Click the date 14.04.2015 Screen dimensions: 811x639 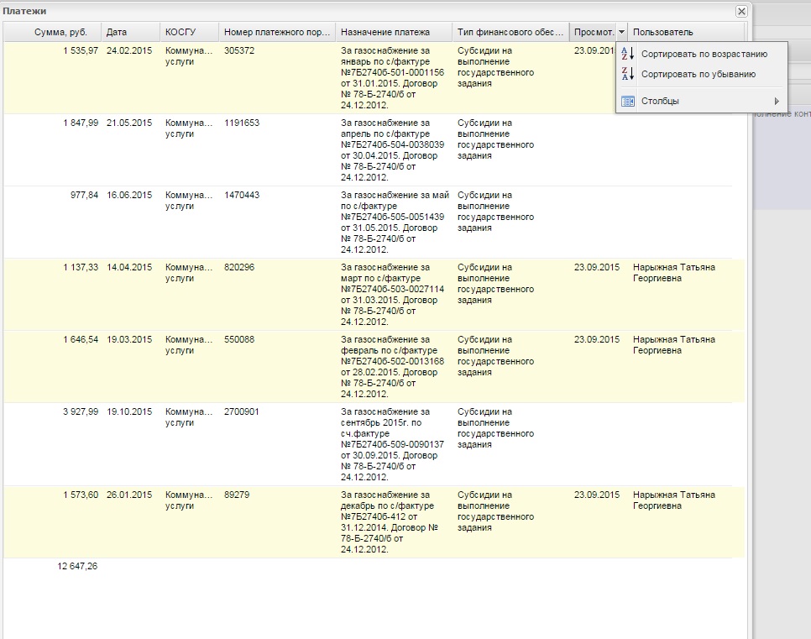[129, 268]
